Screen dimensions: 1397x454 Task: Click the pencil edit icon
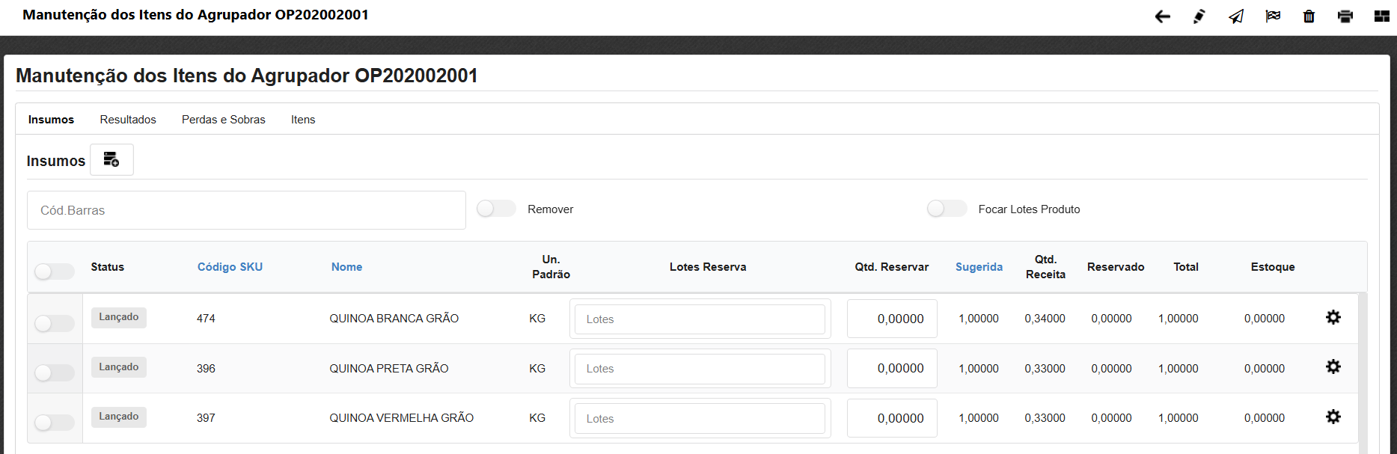1199,16
